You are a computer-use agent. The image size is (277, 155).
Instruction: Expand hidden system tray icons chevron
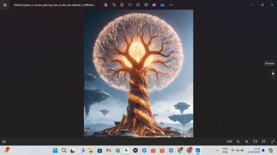tap(217, 150)
